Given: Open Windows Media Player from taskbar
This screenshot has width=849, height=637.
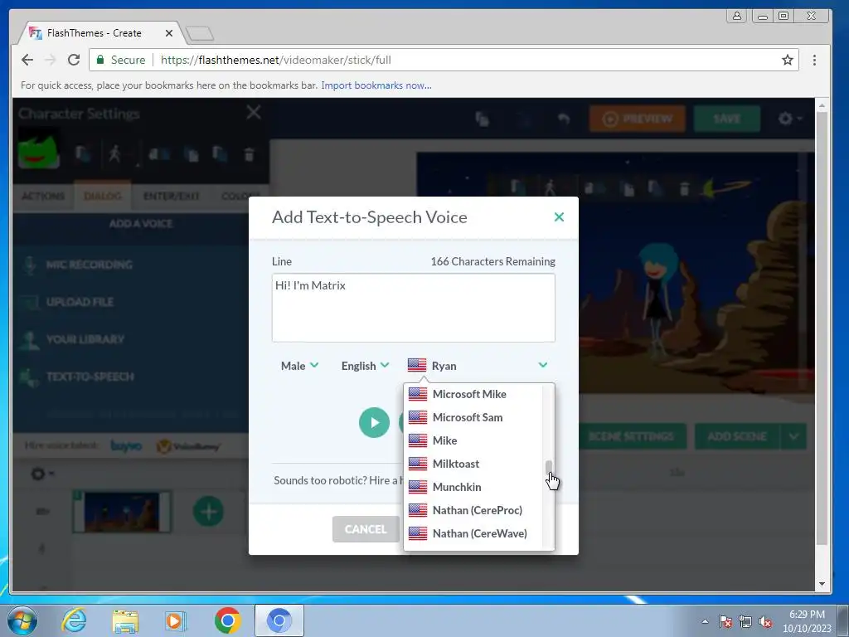Looking at the screenshot, I should pos(175,620).
